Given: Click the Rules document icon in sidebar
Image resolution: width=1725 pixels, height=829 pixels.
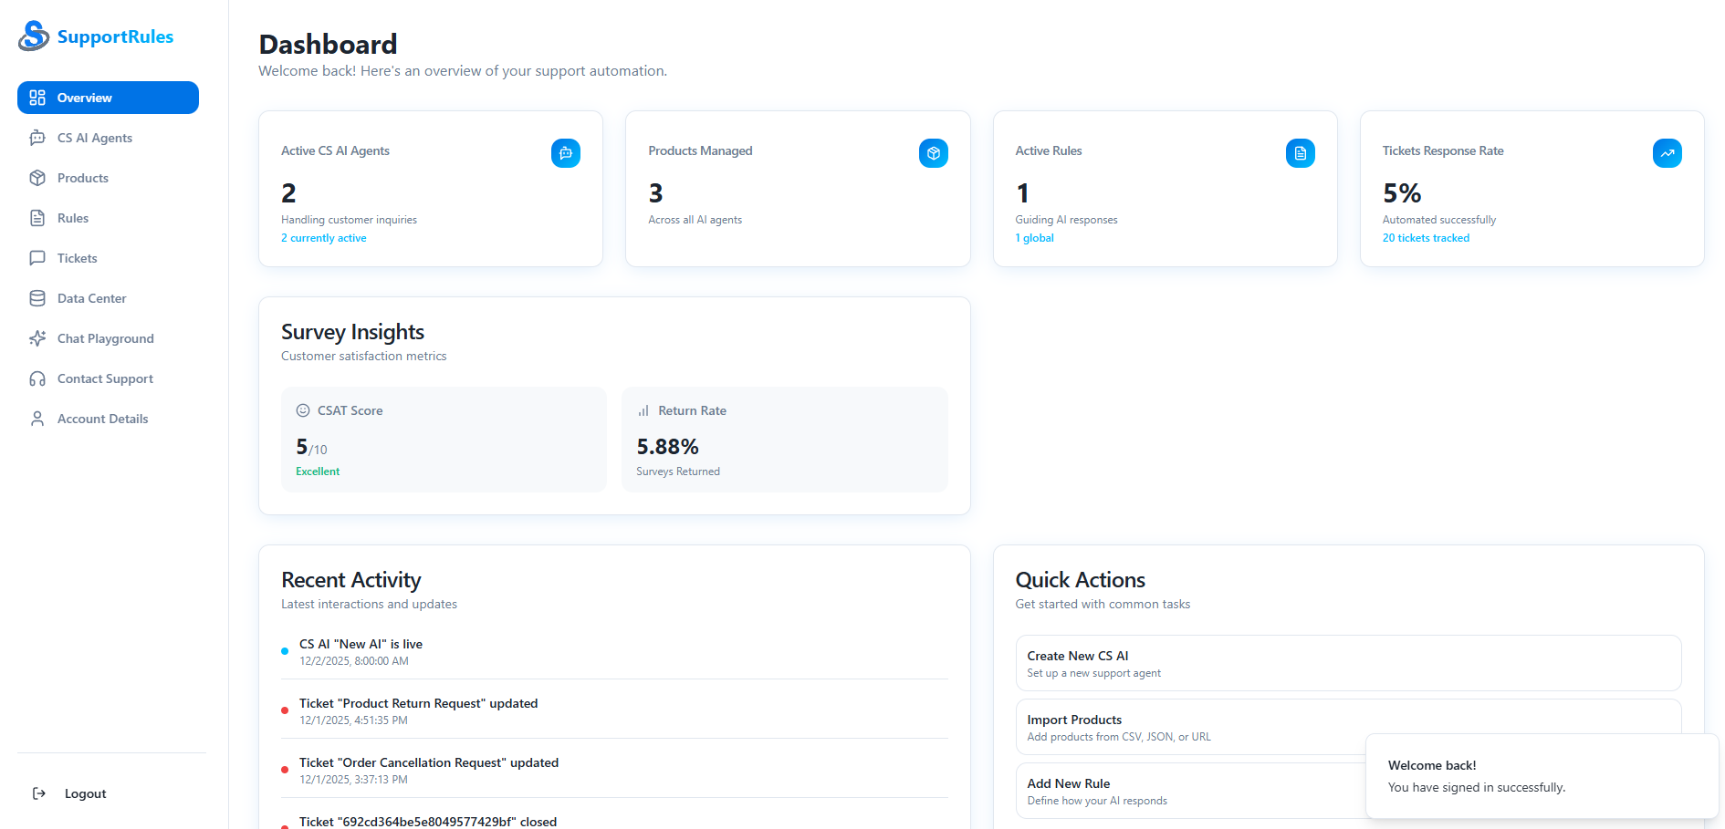Looking at the screenshot, I should 37,217.
